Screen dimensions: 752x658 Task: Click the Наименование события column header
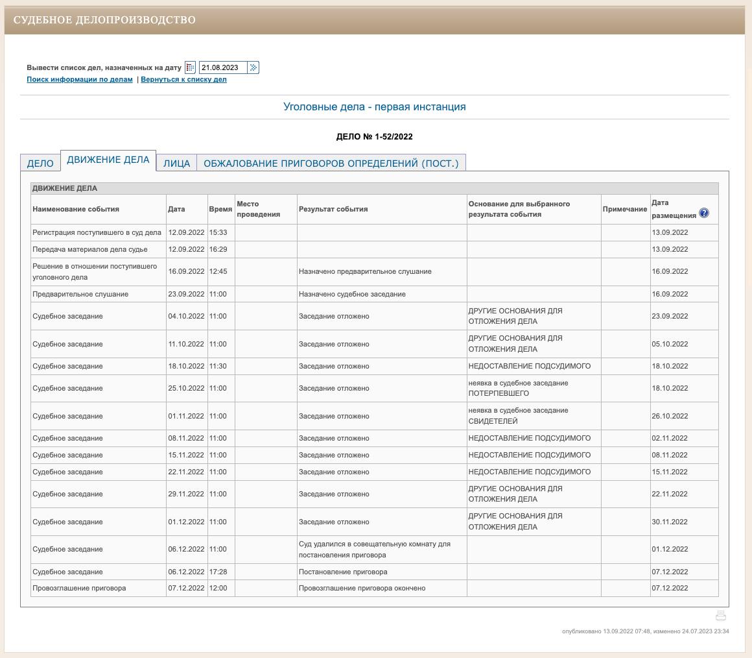[76, 209]
